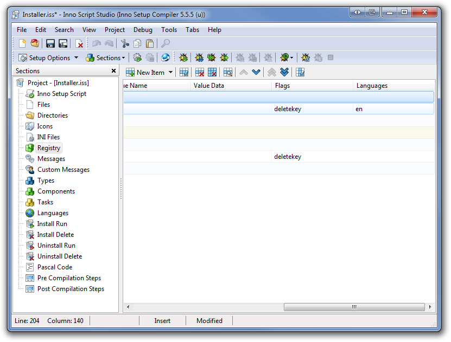
Task: Click the horizontal scrollbar thumb
Action: (354, 307)
